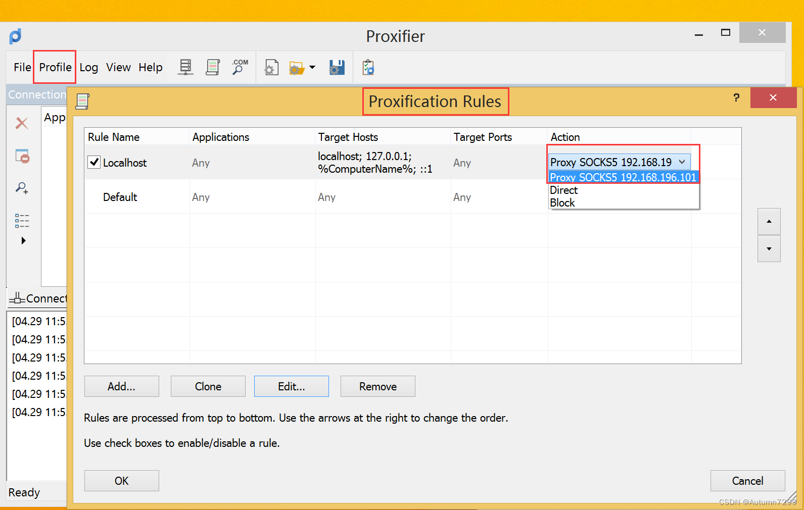
Task: Click the magnifier-with-plus sidebar icon
Action: [x=22, y=188]
